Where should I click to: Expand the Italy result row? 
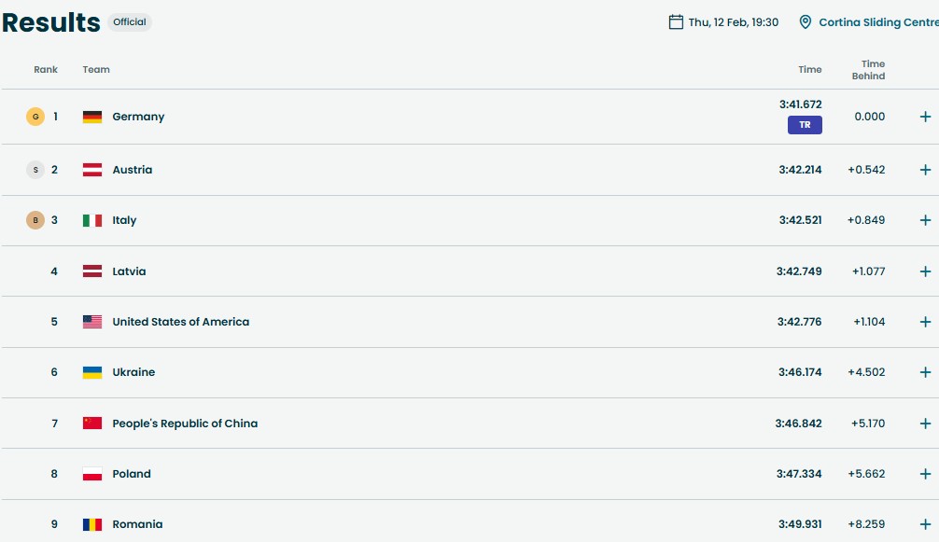pyautogui.click(x=925, y=220)
